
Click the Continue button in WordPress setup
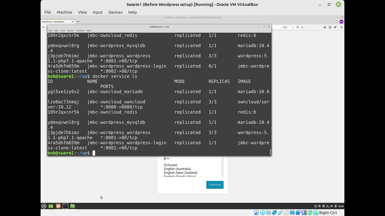[215, 185]
